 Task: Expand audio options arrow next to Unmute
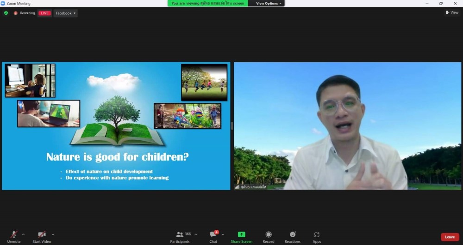tap(23, 234)
